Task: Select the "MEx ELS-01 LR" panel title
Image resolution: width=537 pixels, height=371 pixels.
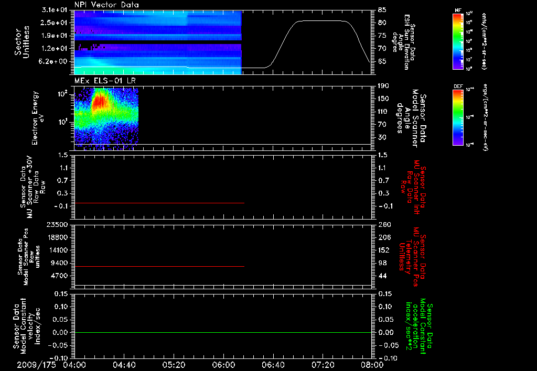Action: click(105, 81)
